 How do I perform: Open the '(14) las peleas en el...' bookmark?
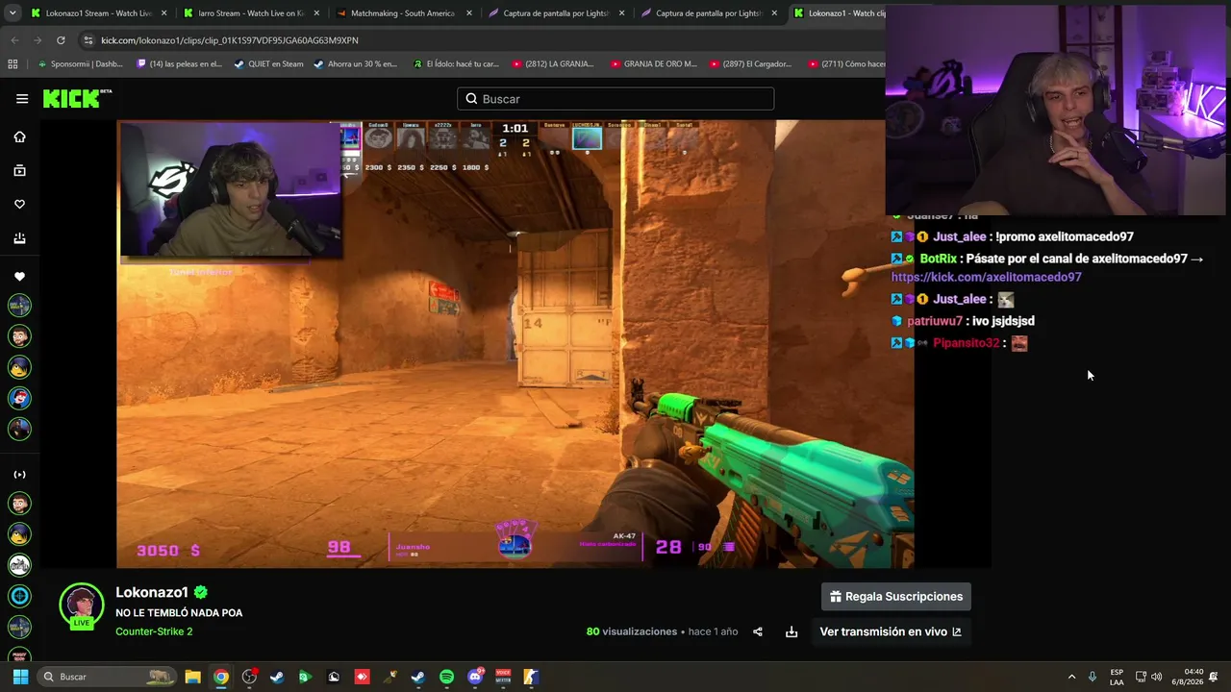pyautogui.click(x=179, y=64)
